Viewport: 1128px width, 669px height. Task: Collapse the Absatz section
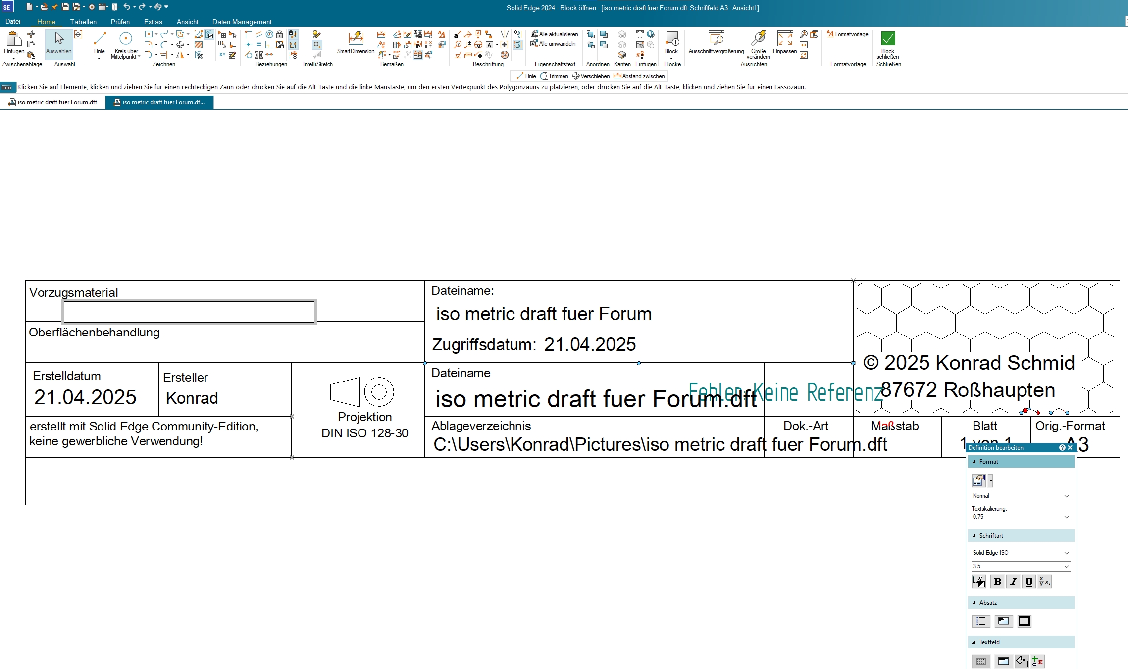click(1021, 603)
